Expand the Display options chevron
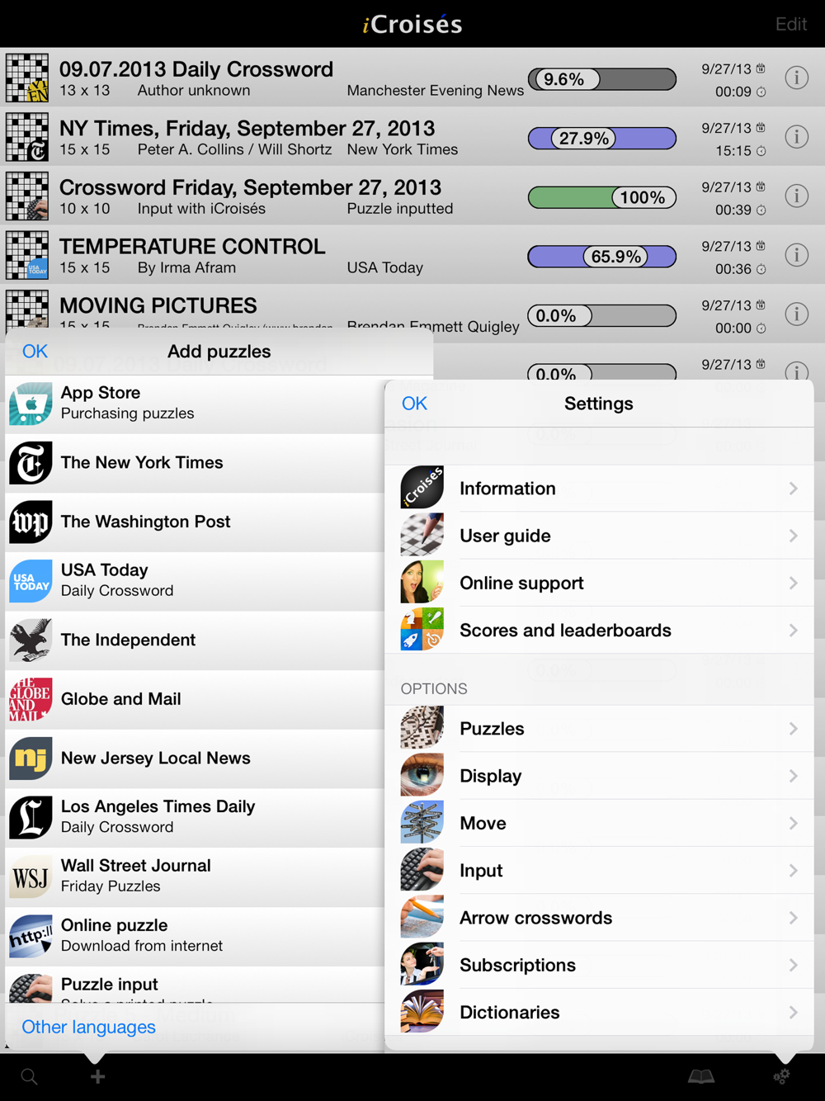Screen dimensions: 825x1101 [793, 776]
